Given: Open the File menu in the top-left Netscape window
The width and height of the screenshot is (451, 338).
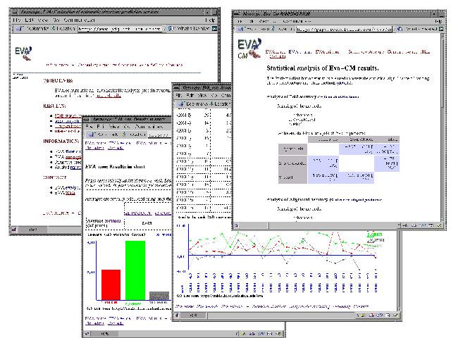Looking at the screenshot, I should tap(16, 20).
